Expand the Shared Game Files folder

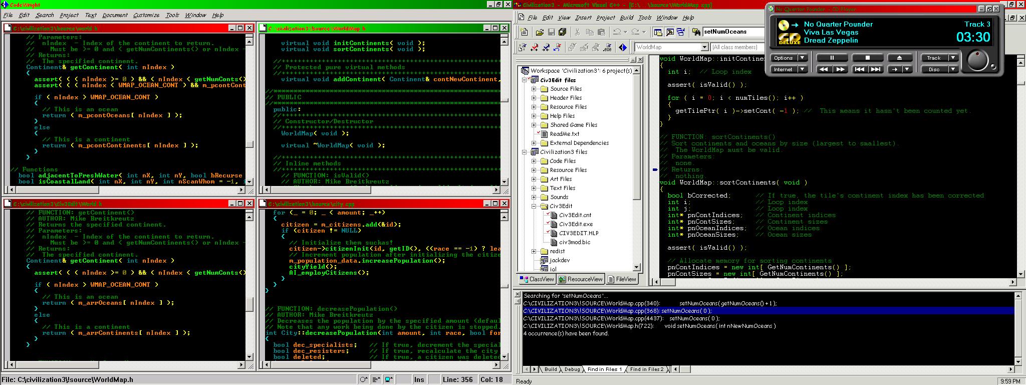click(x=534, y=125)
